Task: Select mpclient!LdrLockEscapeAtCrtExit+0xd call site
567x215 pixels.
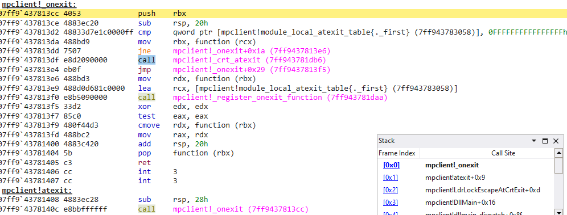Action: [483, 190]
